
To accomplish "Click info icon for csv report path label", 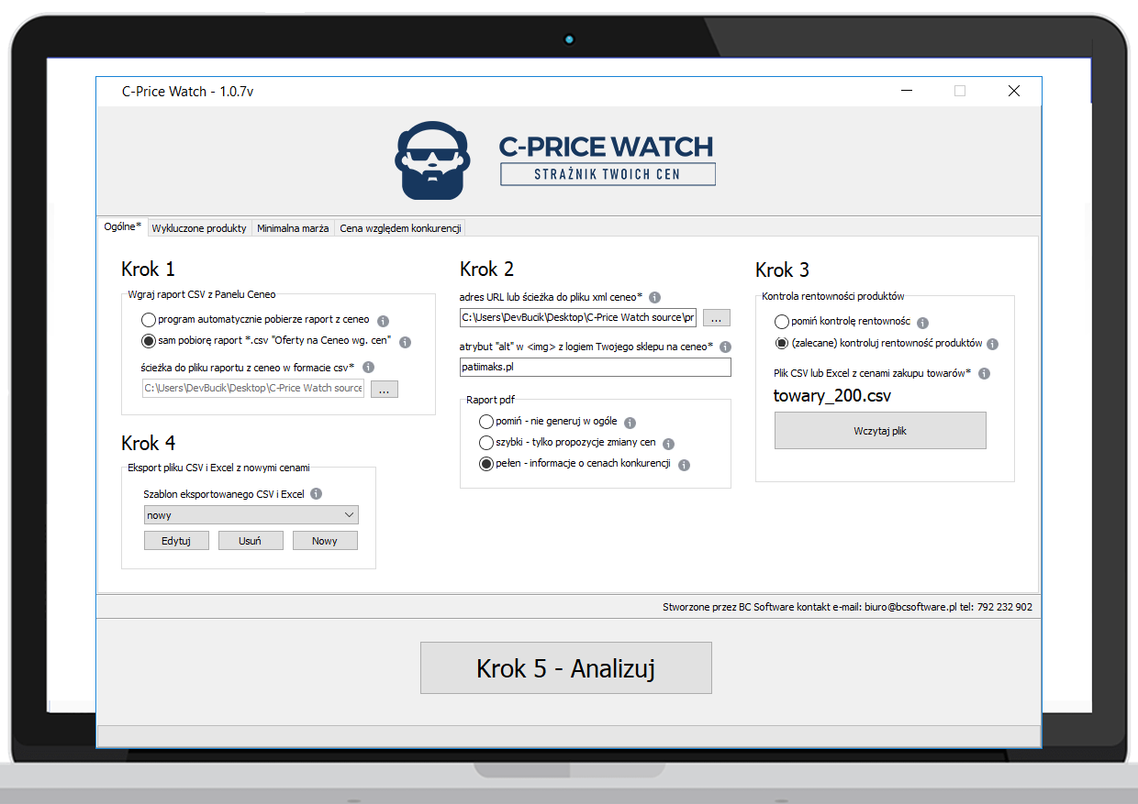I will pyautogui.click(x=369, y=367).
